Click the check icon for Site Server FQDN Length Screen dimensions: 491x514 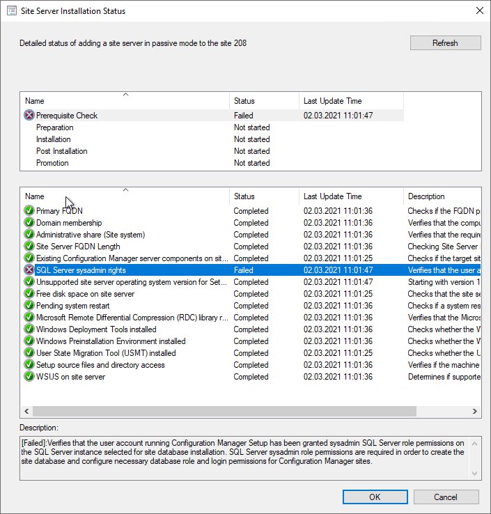click(29, 246)
